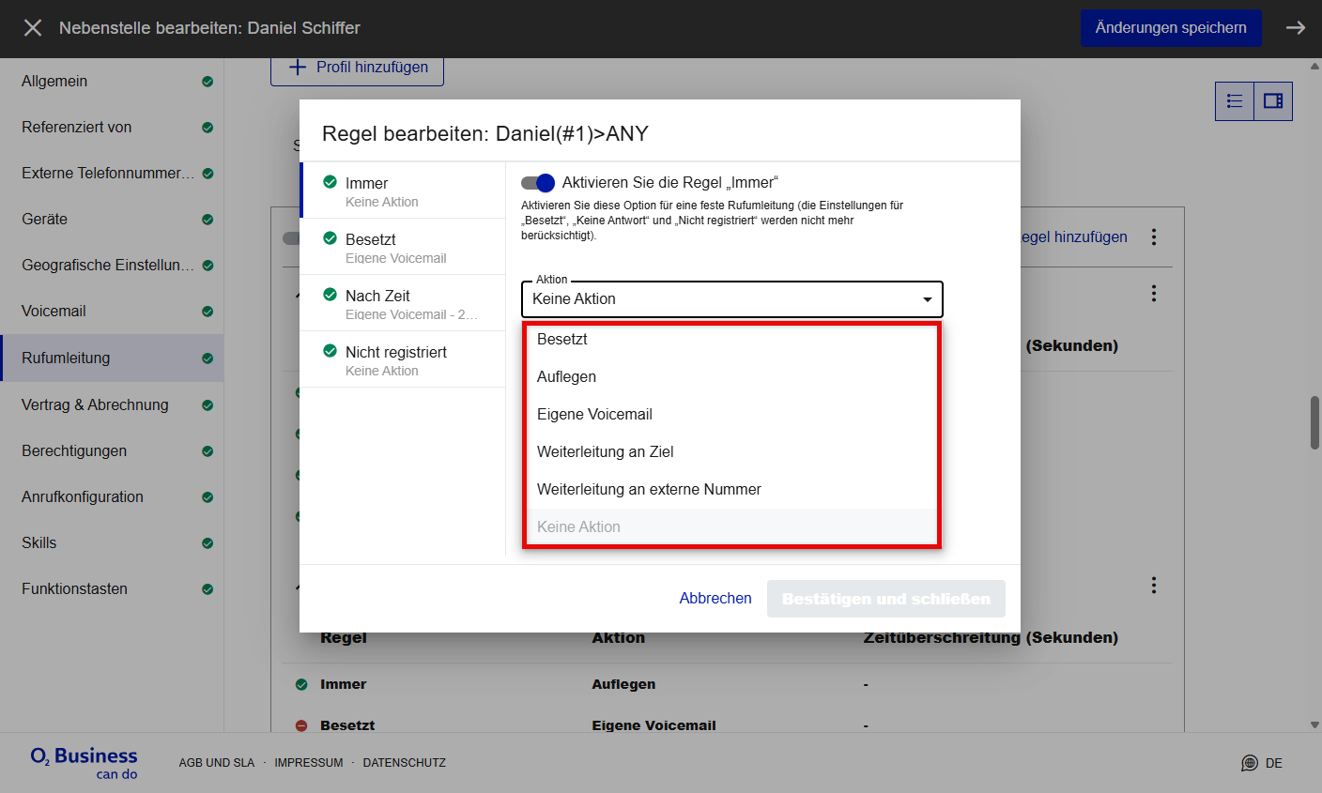
Task: Click the Abbrechen link
Action: (x=715, y=598)
